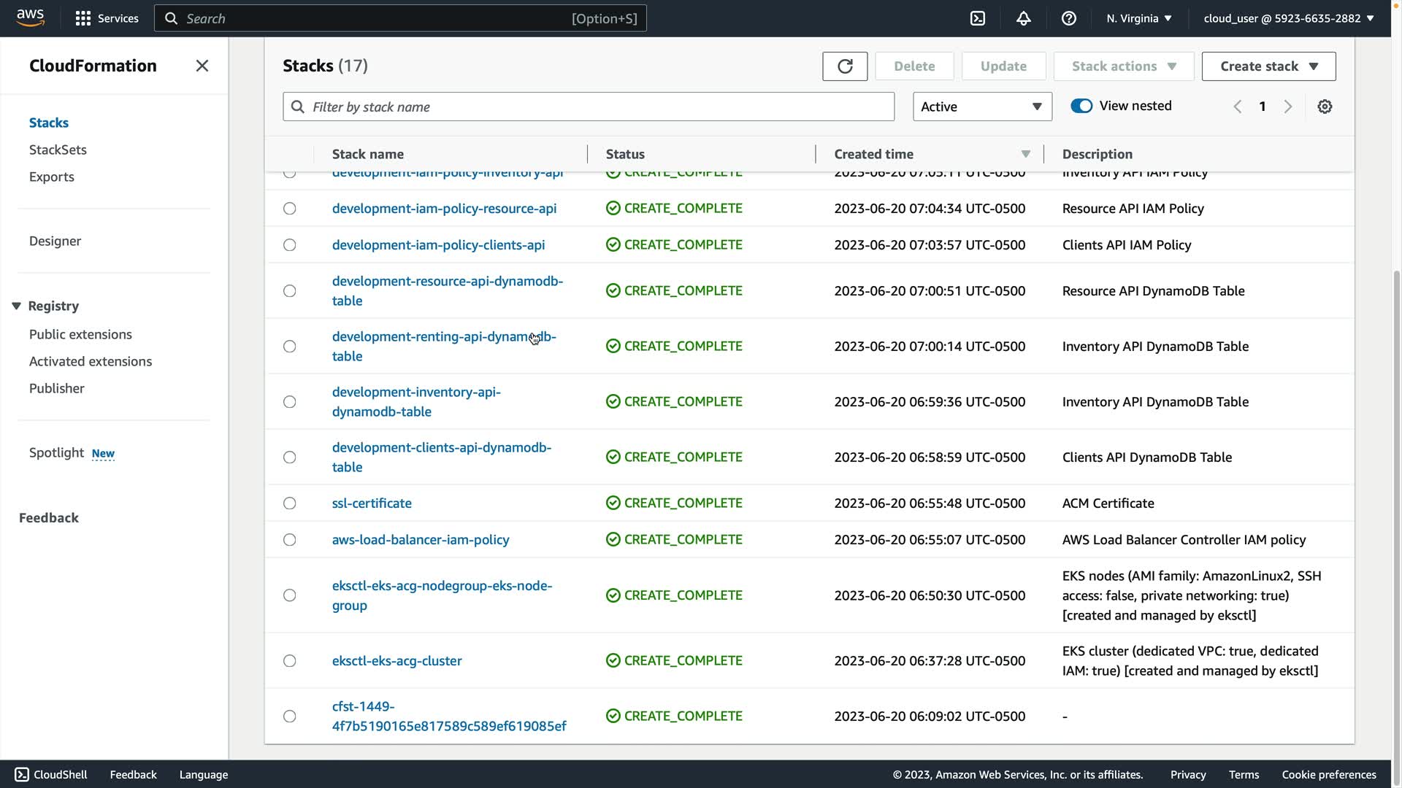Open the aws-load-balancer-iam-policy stack link
Screen dimensions: 1402x788
pos(421,540)
